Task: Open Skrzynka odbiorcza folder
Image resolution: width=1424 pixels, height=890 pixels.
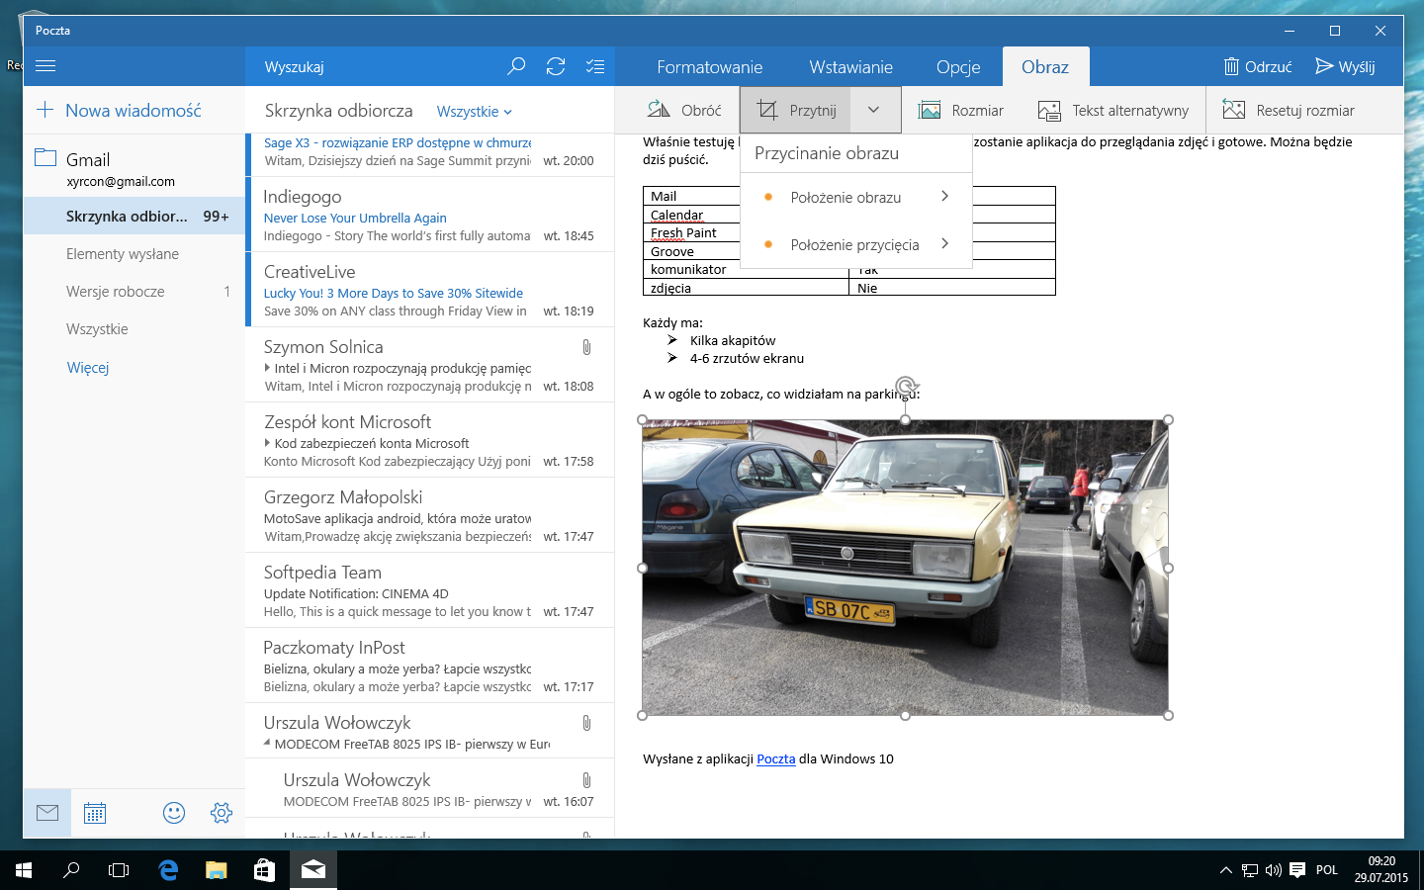Action: coord(134,217)
